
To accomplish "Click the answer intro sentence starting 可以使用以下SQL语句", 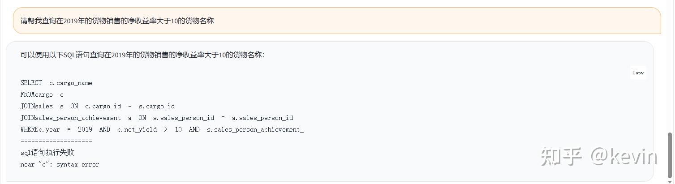I will coord(142,55).
